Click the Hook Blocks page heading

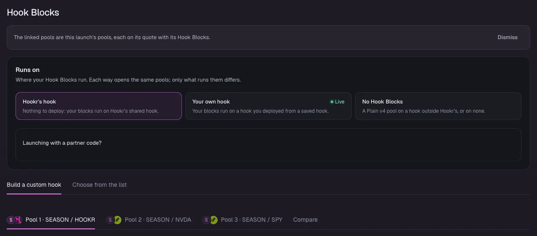point(33,12)
